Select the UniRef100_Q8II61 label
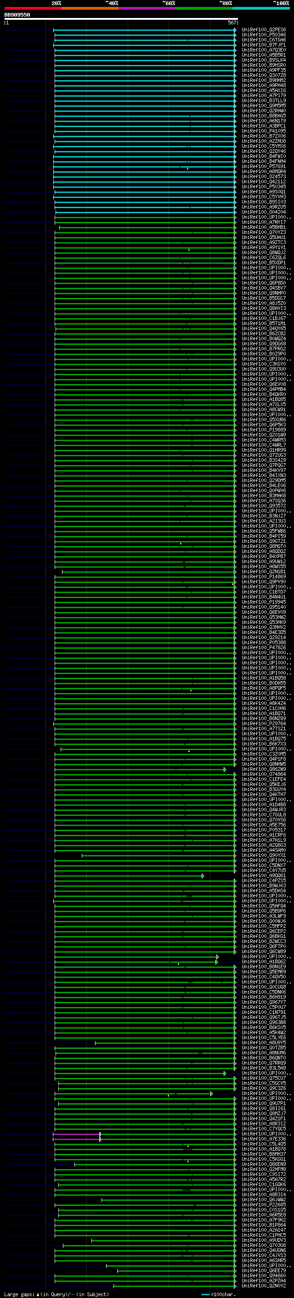This screenshot has height=1298, width=294. 264,1109
